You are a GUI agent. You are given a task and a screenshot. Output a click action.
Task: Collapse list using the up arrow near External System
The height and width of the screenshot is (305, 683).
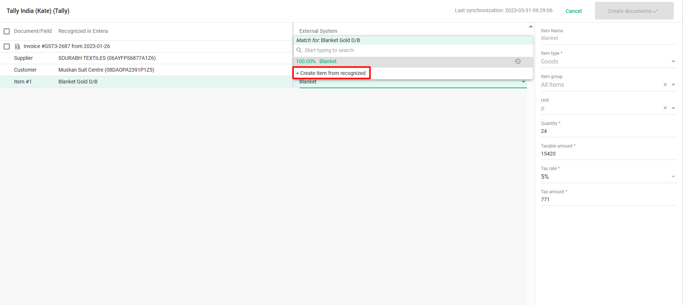coord(531,27)
